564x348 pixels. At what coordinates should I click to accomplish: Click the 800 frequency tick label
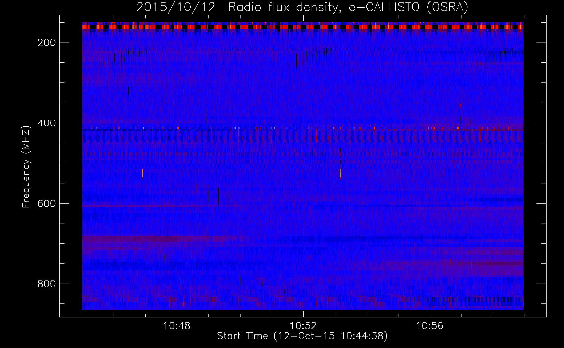point(47,284)
